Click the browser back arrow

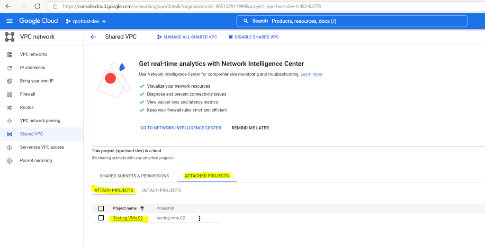click(9, 6)
